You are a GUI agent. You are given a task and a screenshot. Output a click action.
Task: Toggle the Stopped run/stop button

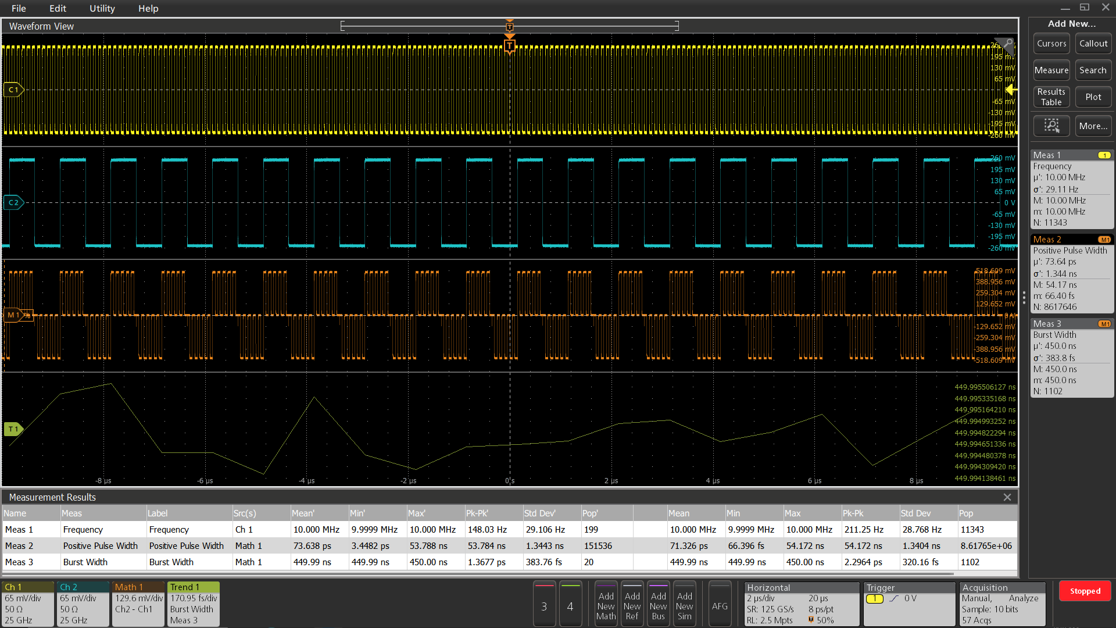[x=1085, y=591]
